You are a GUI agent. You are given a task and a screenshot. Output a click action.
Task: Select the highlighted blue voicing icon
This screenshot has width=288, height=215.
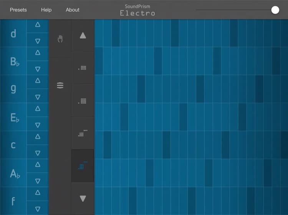point(83,165)
